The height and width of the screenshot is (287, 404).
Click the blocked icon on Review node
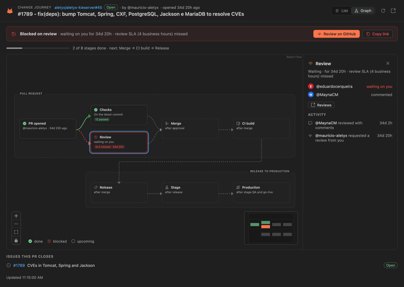[96, 137]
